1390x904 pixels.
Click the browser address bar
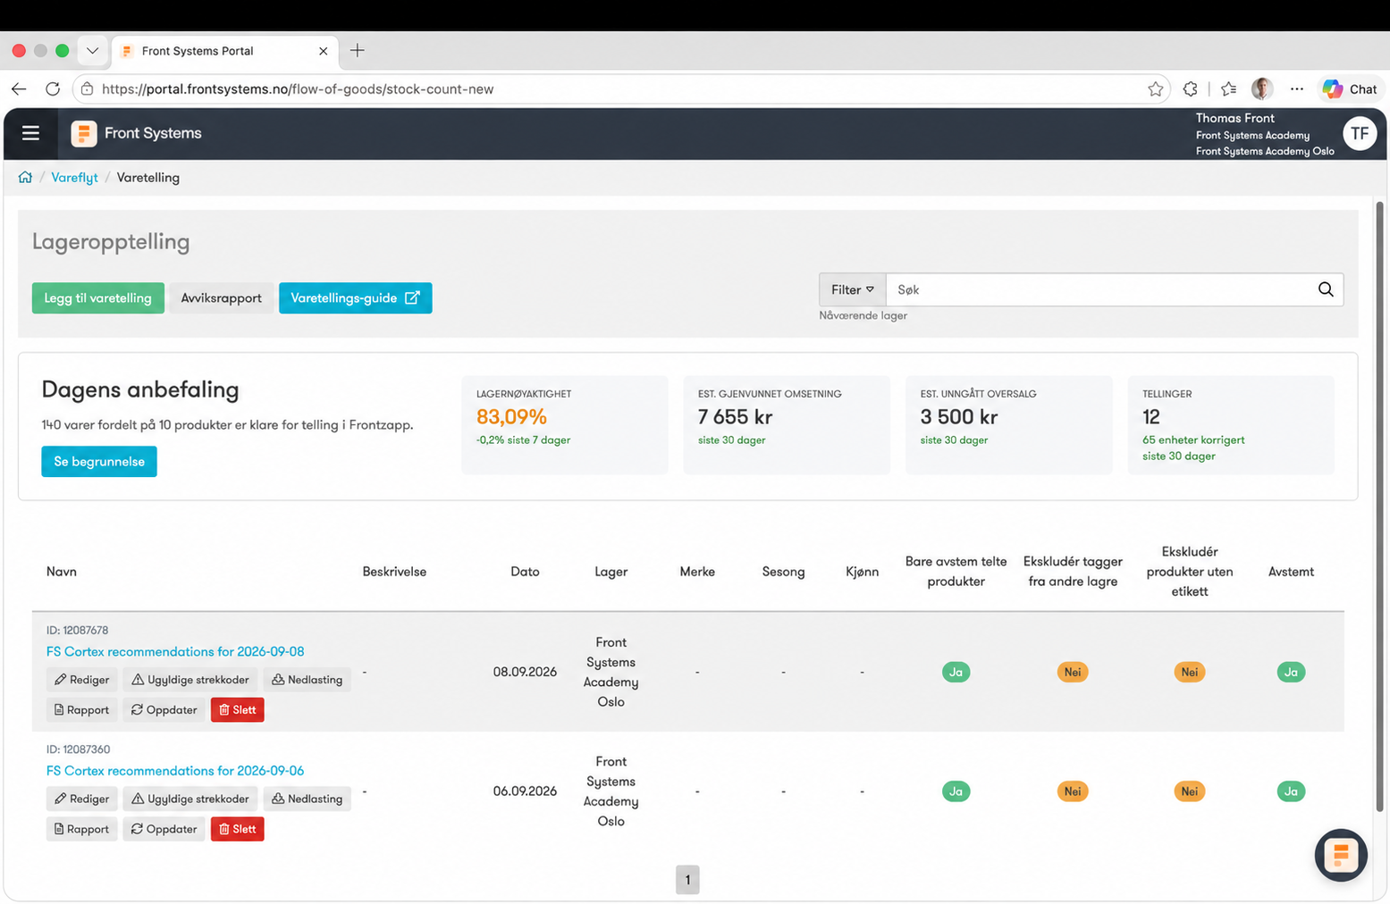click(x=620, y=88)
